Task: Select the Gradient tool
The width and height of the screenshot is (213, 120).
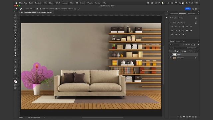Action: 15,50
